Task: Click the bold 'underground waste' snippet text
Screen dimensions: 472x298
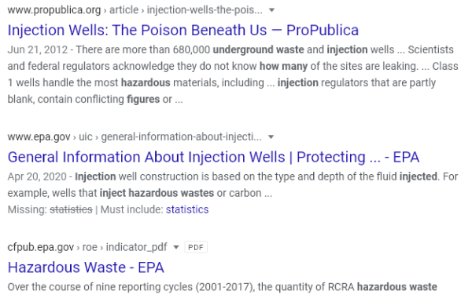Action: (258, 49)
